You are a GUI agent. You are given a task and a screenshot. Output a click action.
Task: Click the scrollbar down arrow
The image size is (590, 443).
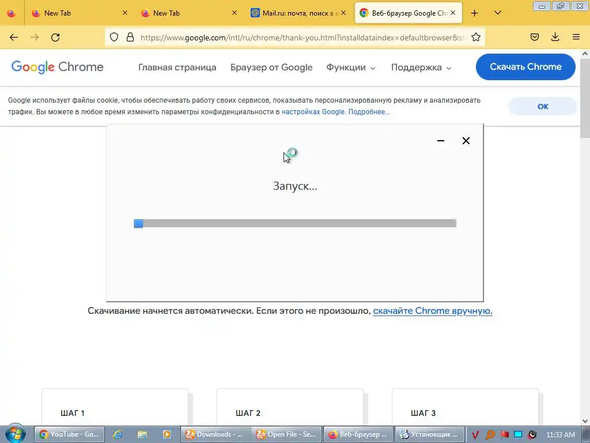point(585,421)
